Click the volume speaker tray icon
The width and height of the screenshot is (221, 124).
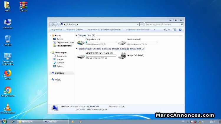(203, 122)
